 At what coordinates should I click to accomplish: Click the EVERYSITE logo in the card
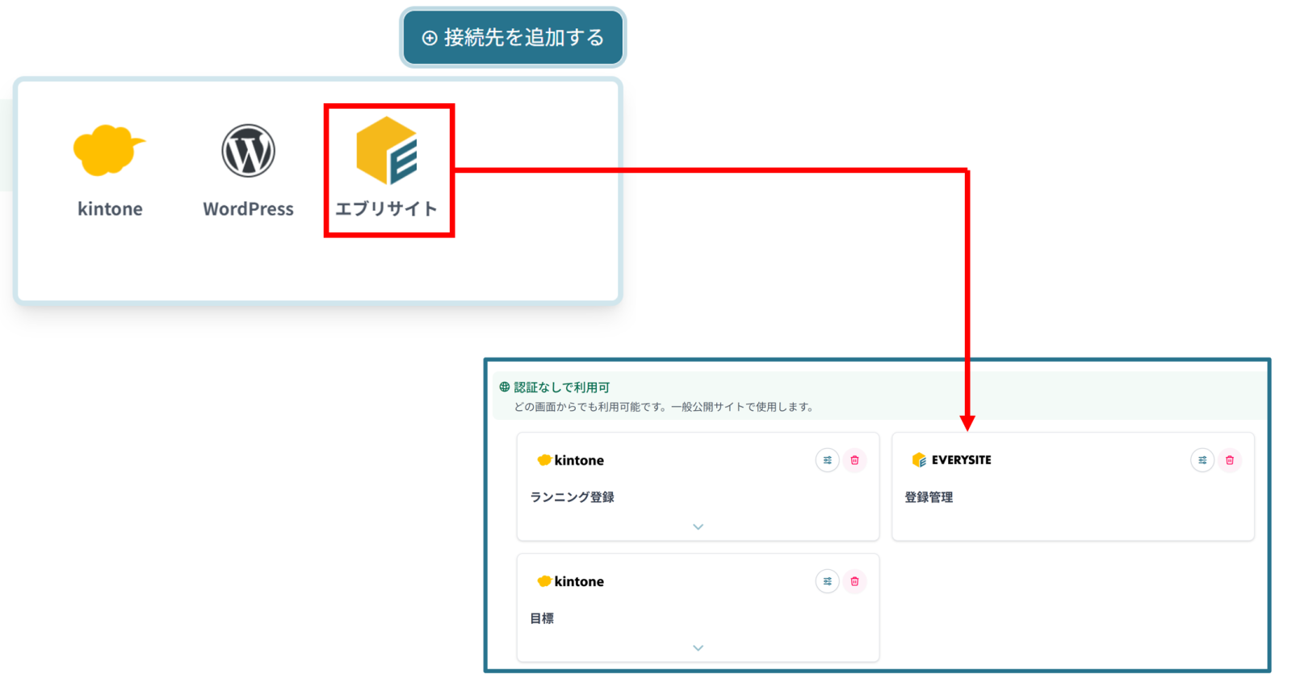(x=951, y=460)
